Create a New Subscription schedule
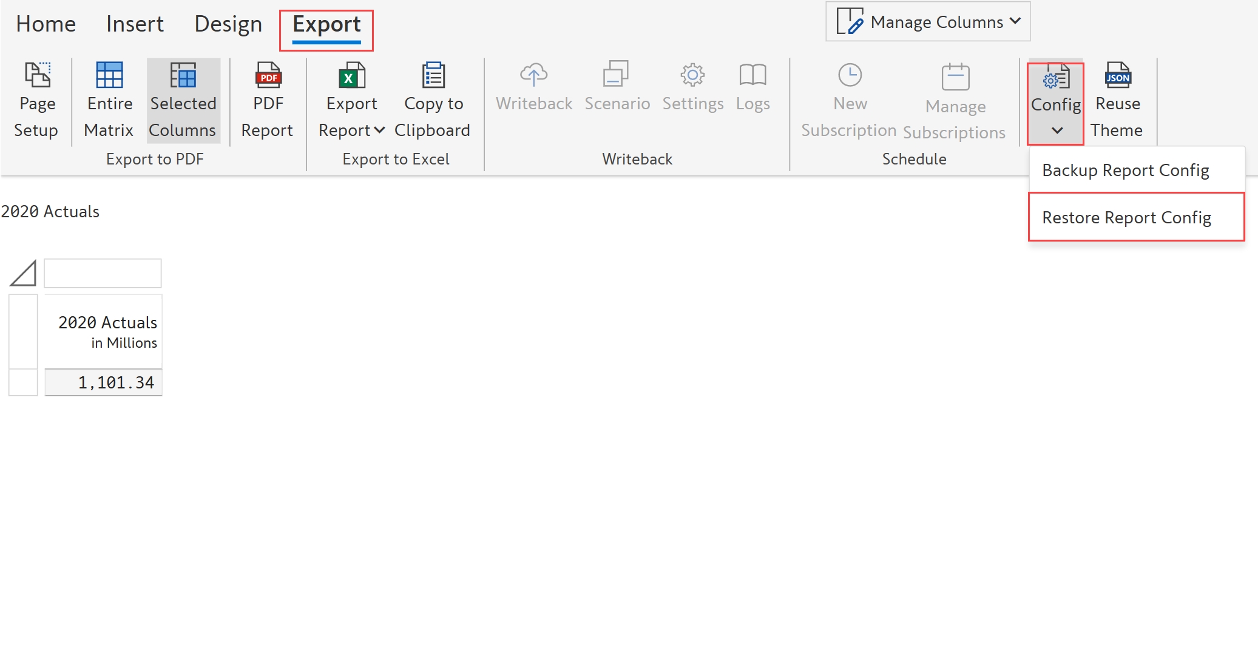Viewport: 1258px width, 650px height. 849,101
